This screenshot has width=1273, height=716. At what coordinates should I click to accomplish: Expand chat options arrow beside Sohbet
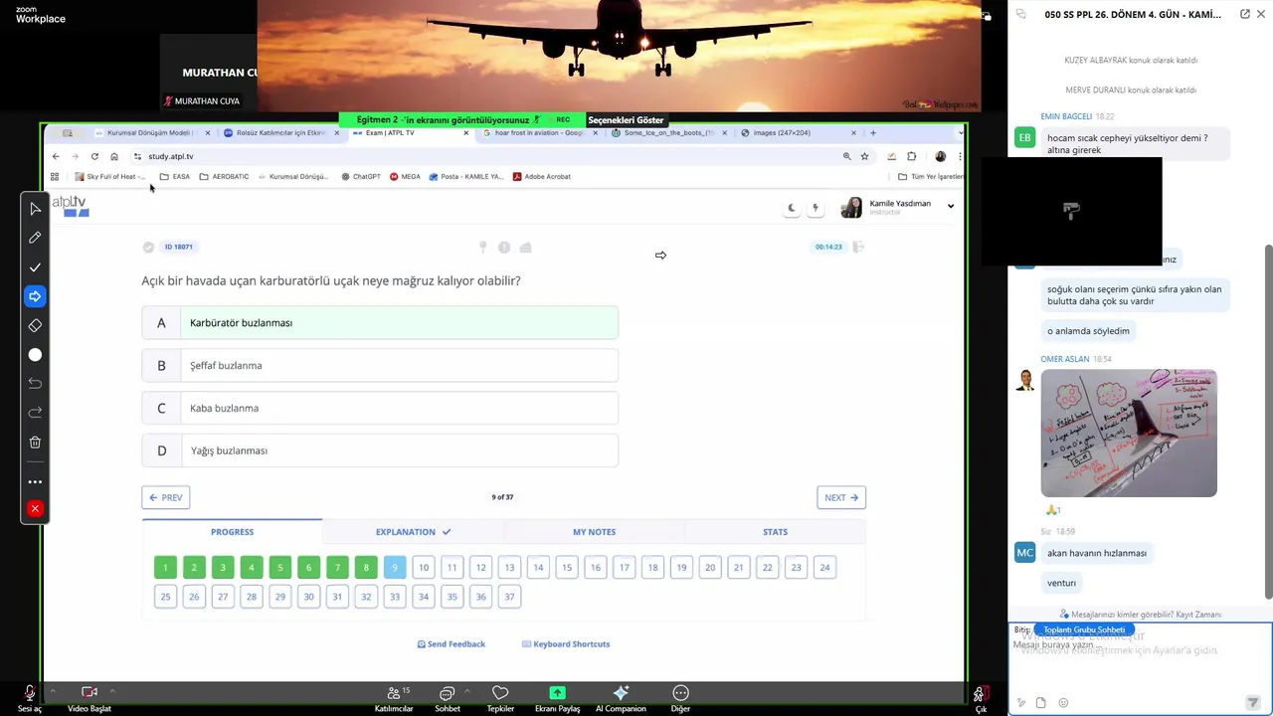click(x=467, y=691)
